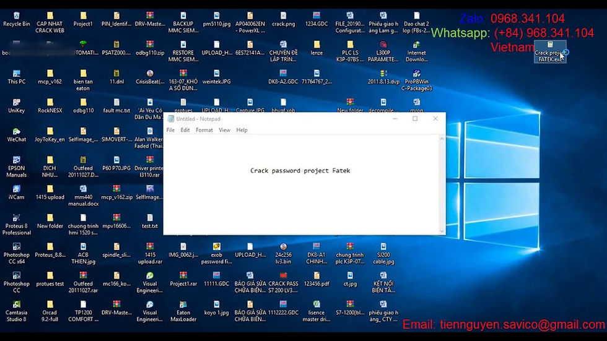Select the EPSON Manuals icon
The height and width of the screenshot is (341, 607).
pyautogui.click(x=16, y=166)
